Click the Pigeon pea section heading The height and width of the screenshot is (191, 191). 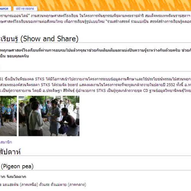point(17,166)
